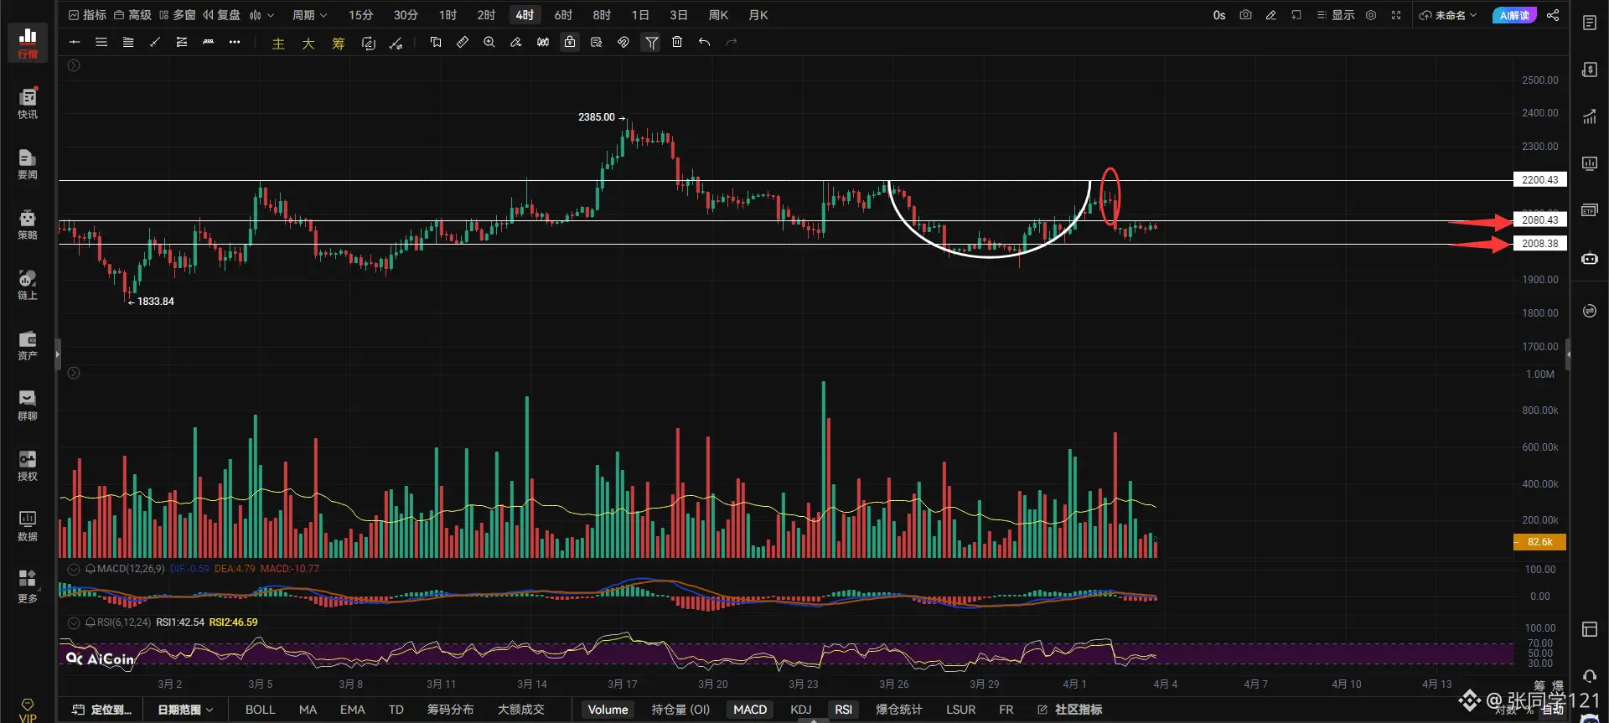Enter fullscreen chart mode
This screenshot has height=723, width=1609.
click(x=1396, y=15)
